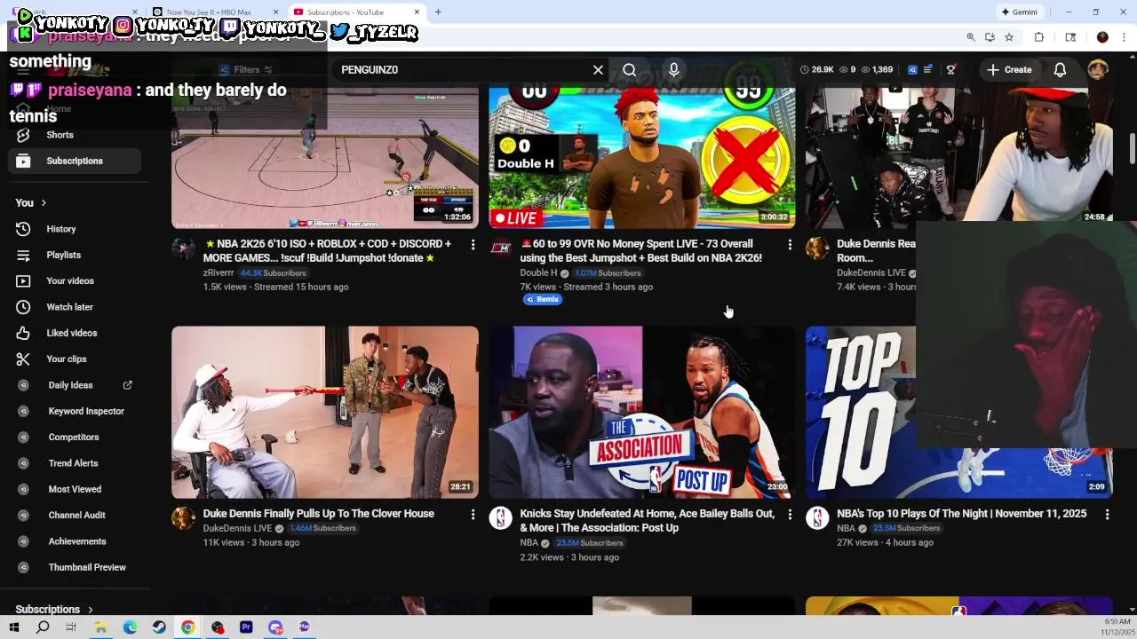
Task: Bookmark this page with the star icon
Action: [1009, 37]
